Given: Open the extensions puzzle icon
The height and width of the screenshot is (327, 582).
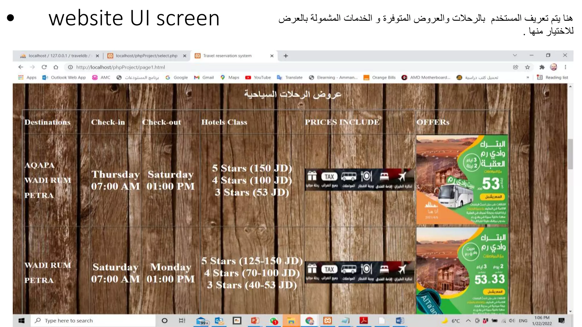Looking at the screenshot, I should pyautogui.click(x=542, y=67).
